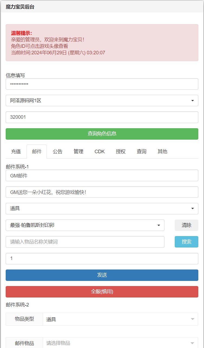The height and width of the screenshot is (348, 204).
Task: Switch to the 充值 tab
Action: tap(16, 152)
